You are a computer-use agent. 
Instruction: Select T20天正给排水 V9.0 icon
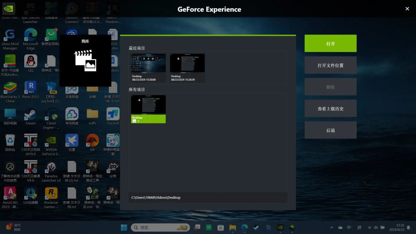[30, 145]
